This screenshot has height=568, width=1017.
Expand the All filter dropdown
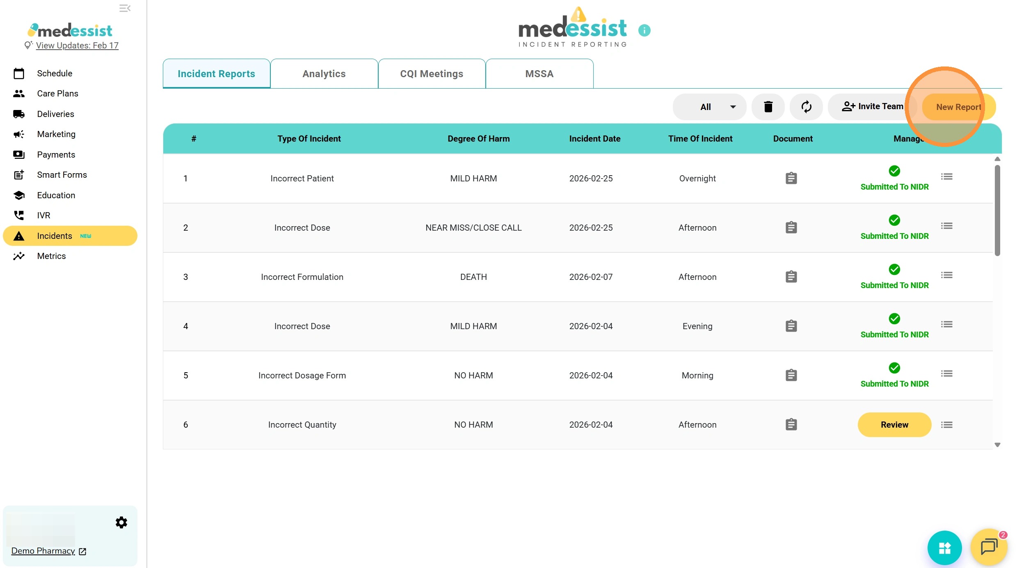coord(710,107)
